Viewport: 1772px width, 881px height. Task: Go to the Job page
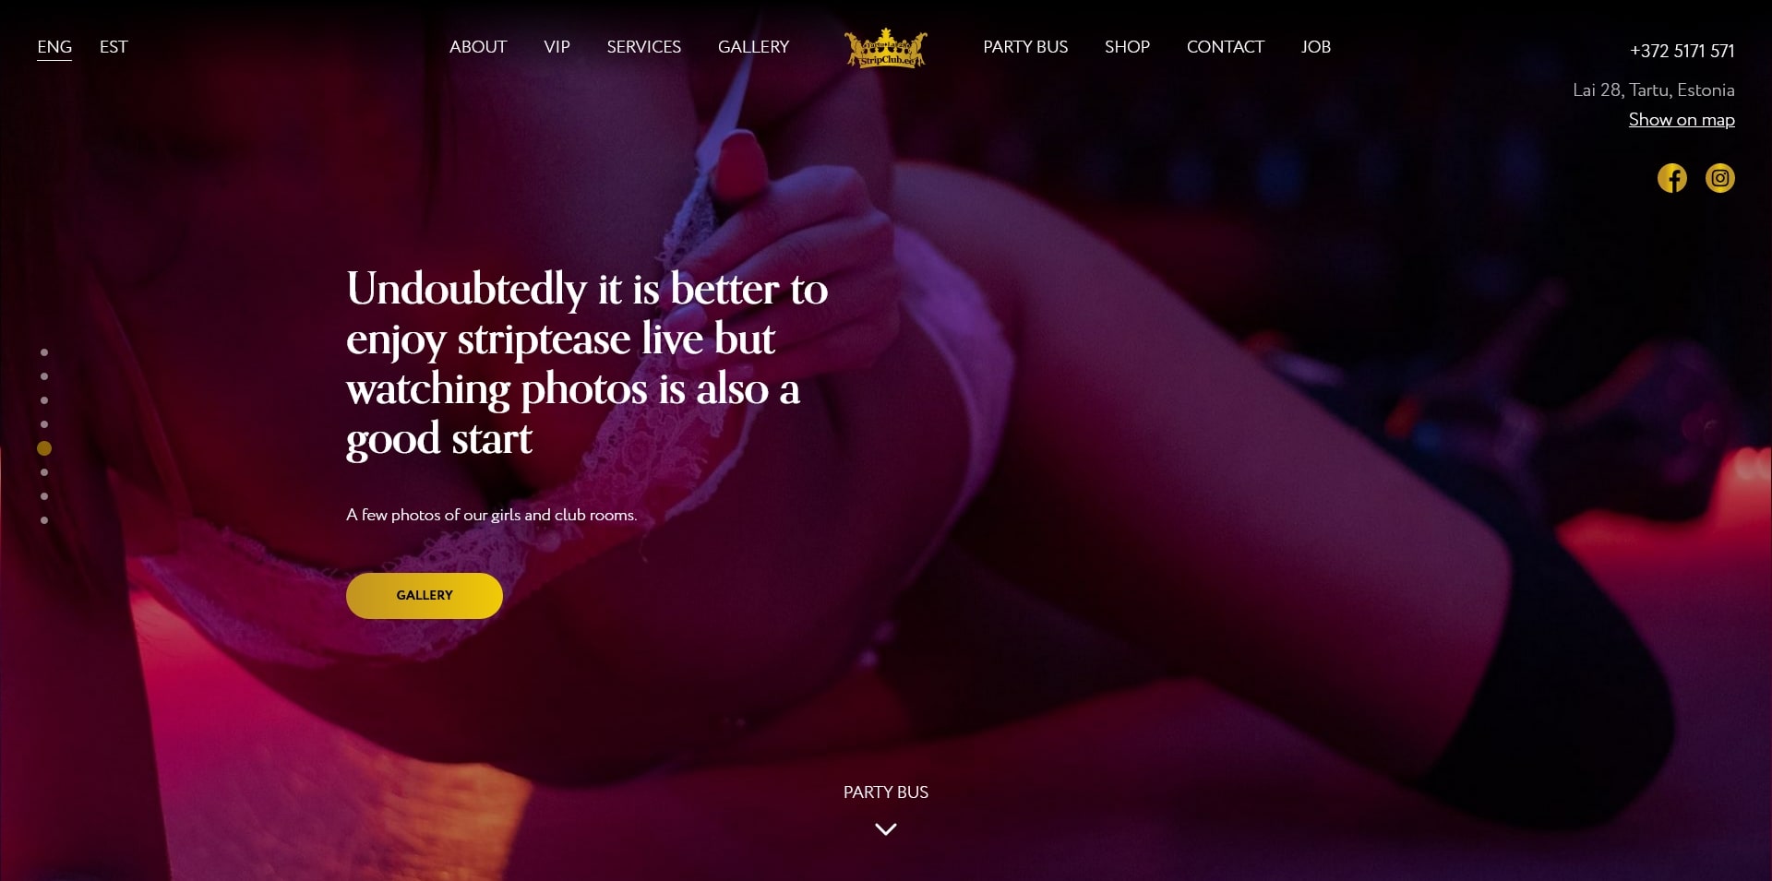tap(1316, 47)
